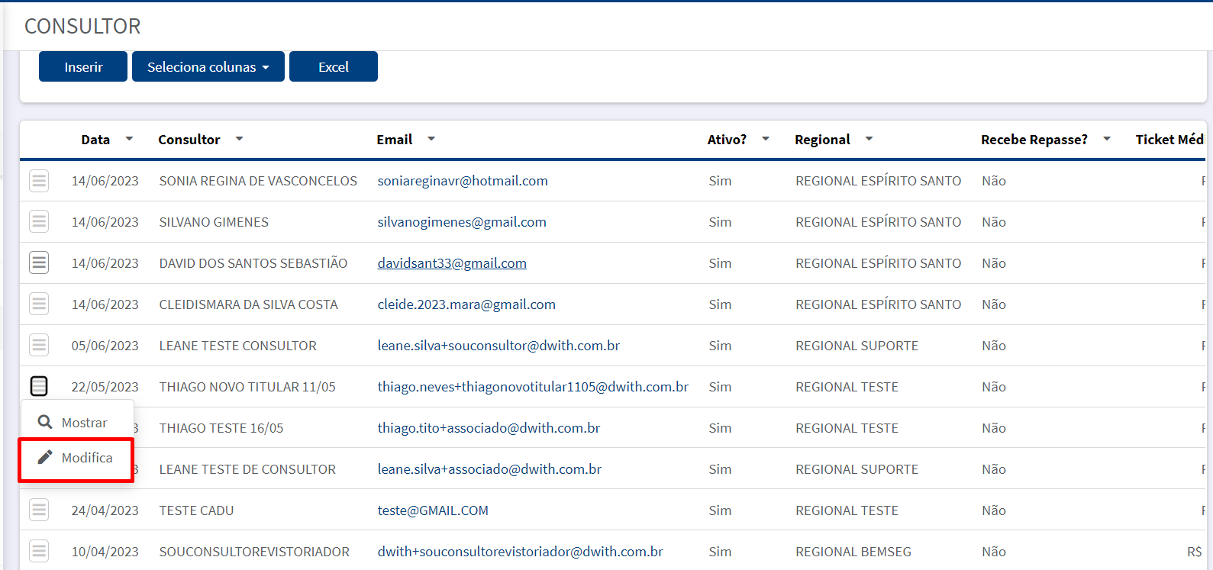1213x570 pixels.
Task: Open email link leane.silva+souconsultor@dwith.com.br
Action: 498,346
